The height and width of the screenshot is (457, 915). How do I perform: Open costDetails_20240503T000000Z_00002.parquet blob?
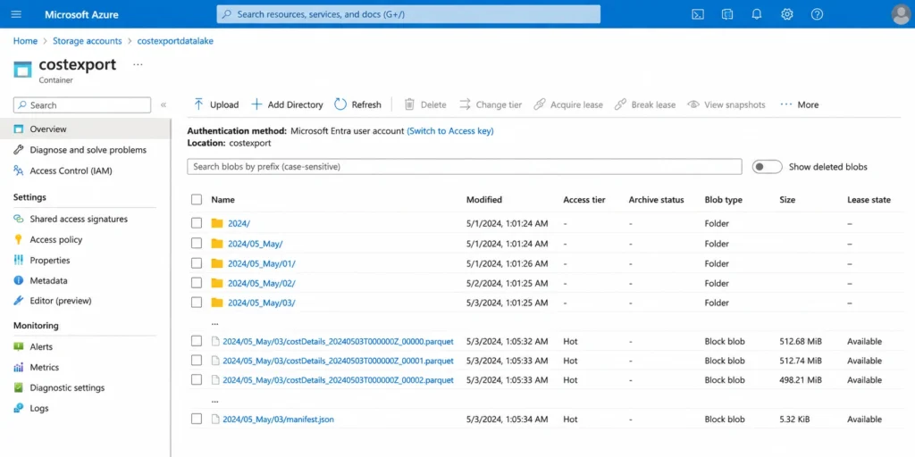coord(338,379)
